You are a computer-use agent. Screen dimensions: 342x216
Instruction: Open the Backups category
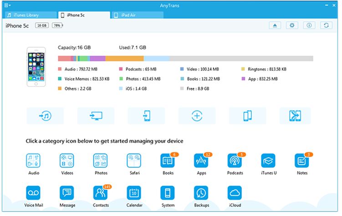coord(201,193)
